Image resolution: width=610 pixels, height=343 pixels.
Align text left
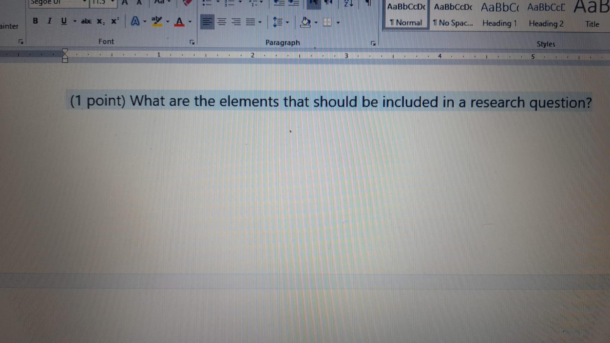point(207,22)
